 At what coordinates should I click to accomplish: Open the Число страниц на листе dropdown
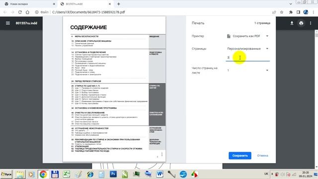(x=247, y=70)
